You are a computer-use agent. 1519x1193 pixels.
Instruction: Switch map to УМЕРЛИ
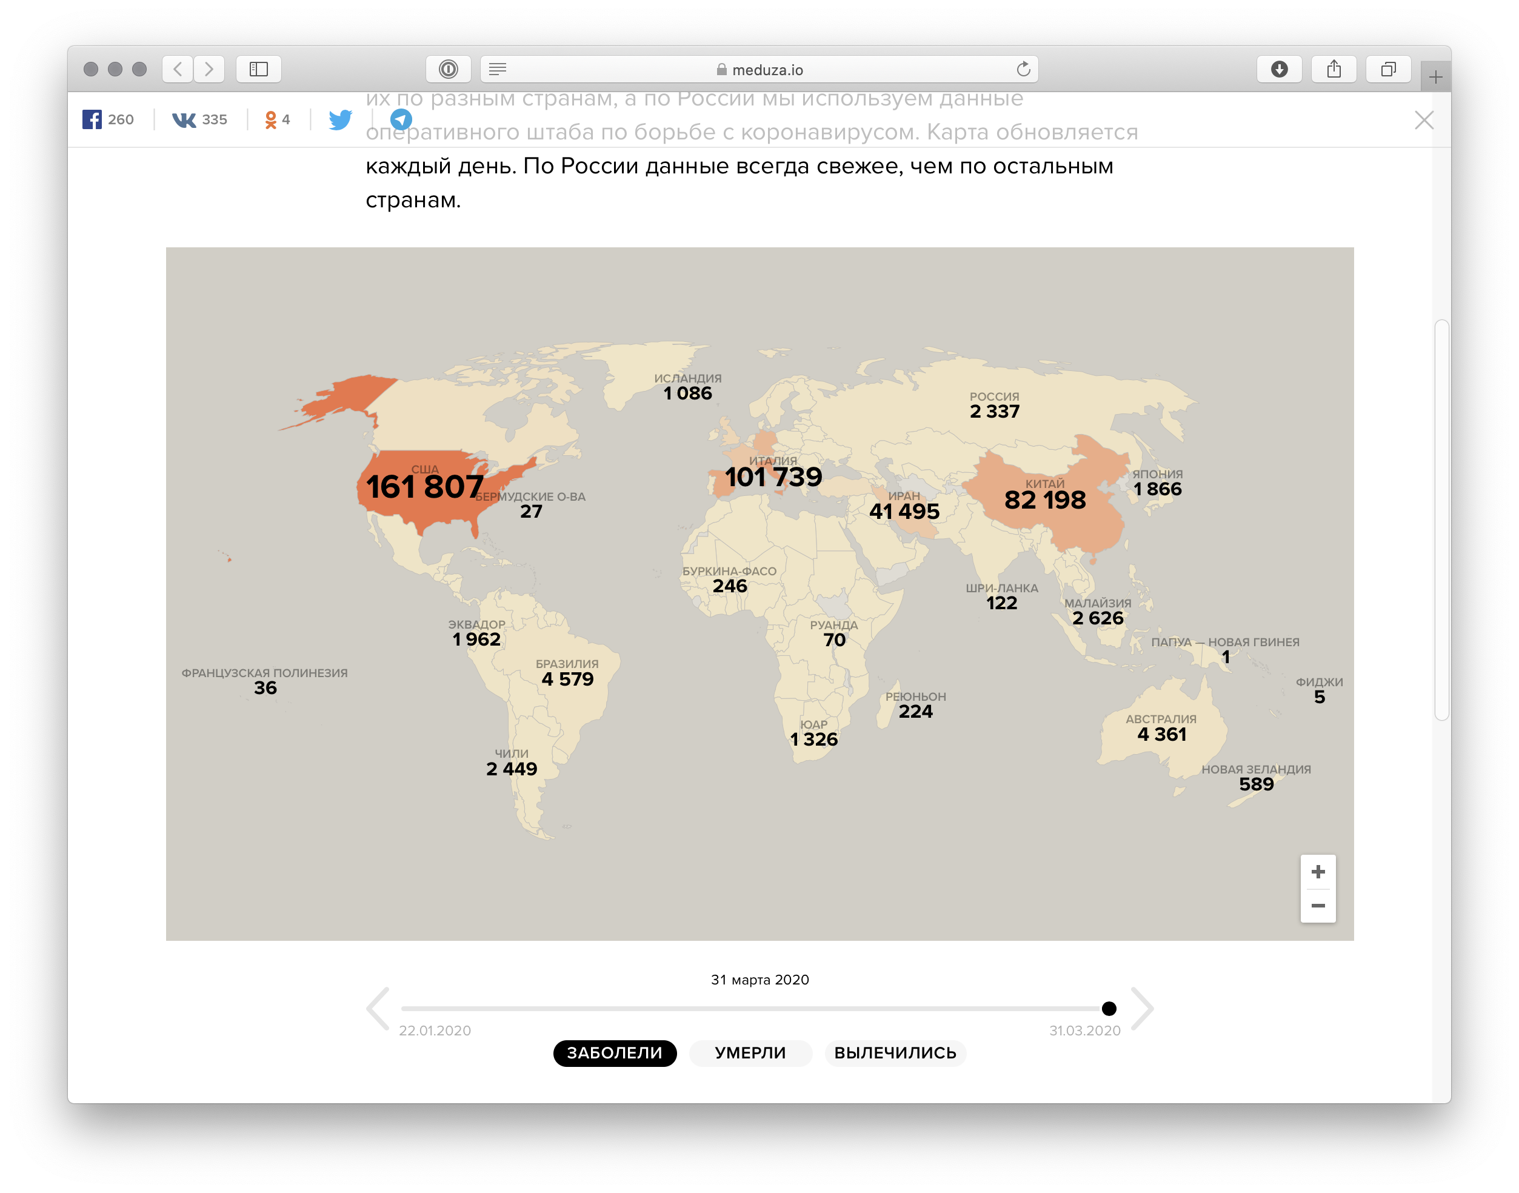pyautogui.click(x=750, y=1052)
